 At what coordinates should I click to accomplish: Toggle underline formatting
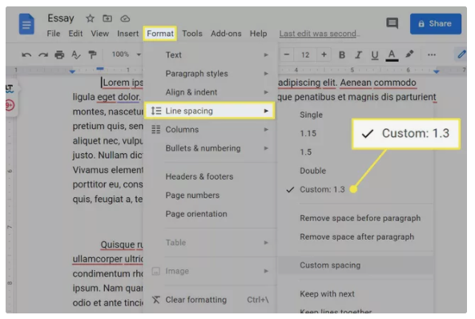[x=375, y=55]
